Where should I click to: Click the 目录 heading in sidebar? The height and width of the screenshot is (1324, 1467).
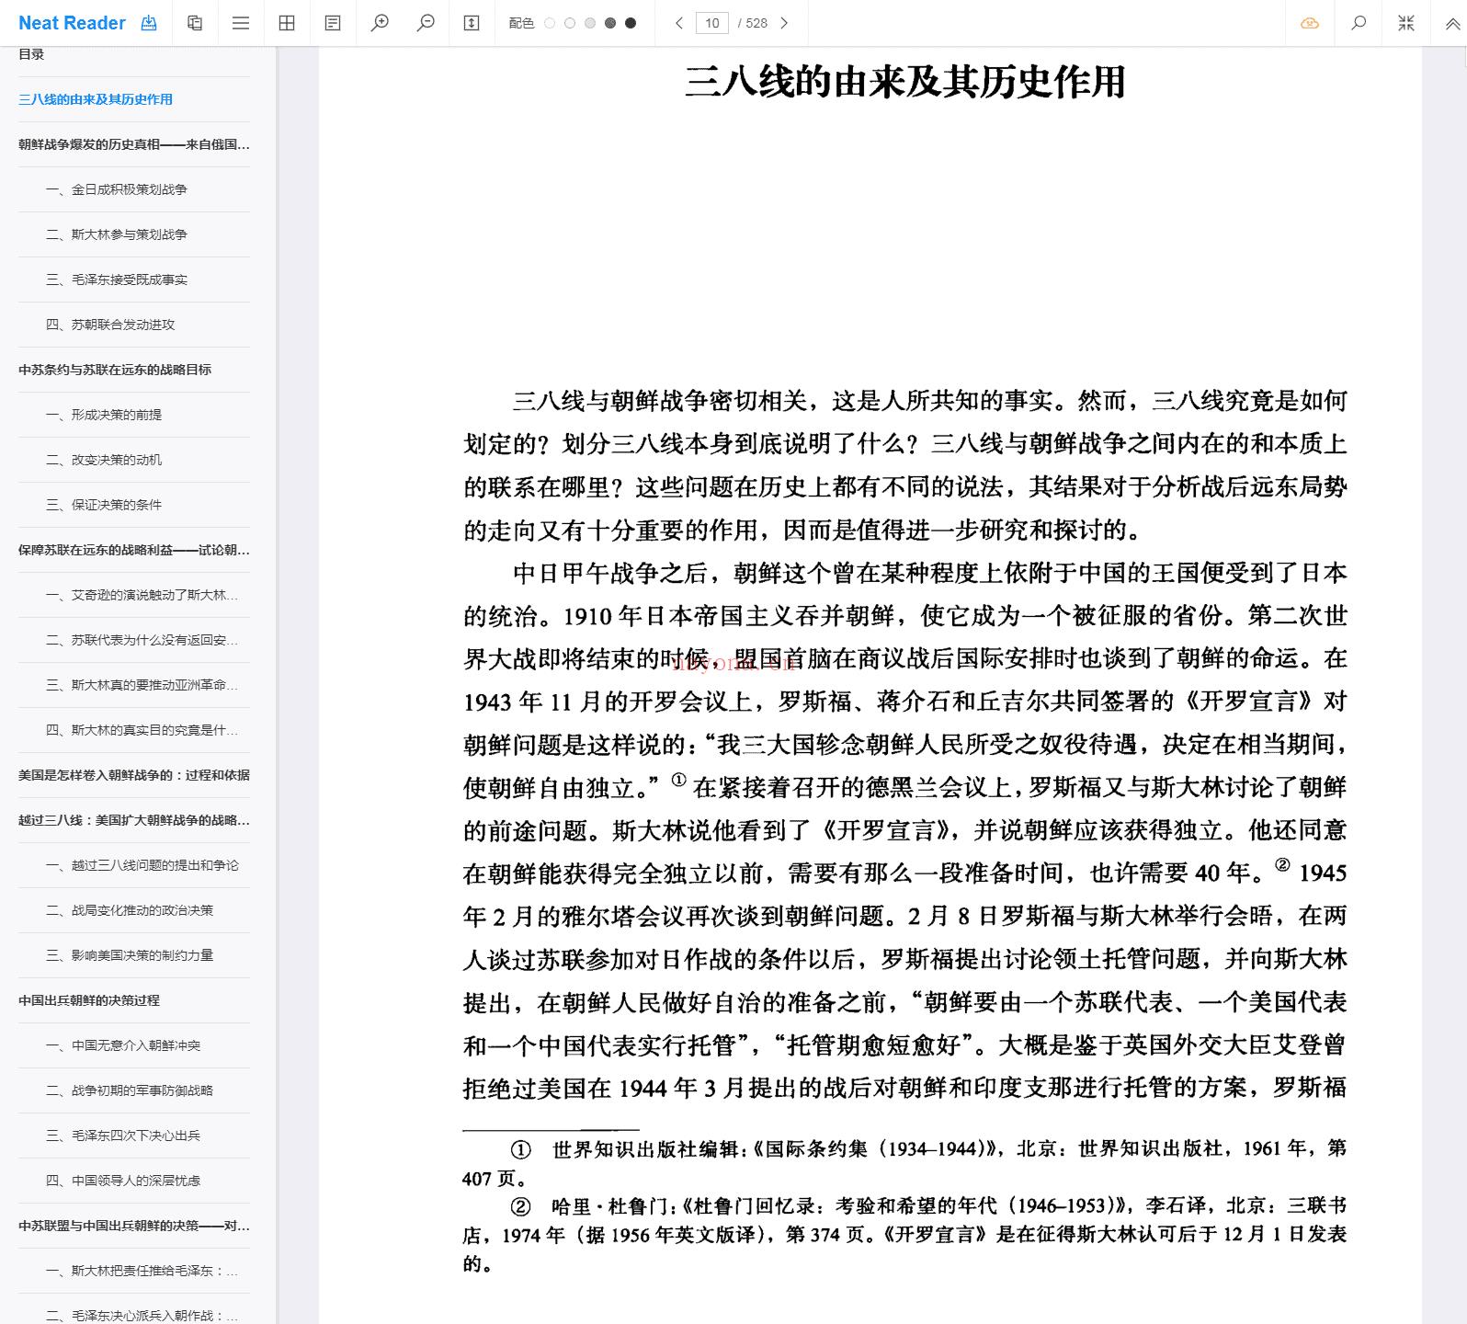(x=31, y=54)
